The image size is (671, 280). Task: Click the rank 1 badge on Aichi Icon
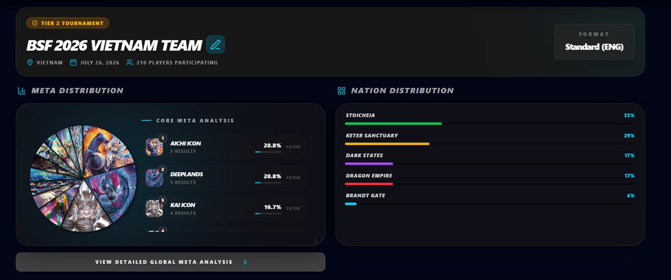click(x=162, y=138)
